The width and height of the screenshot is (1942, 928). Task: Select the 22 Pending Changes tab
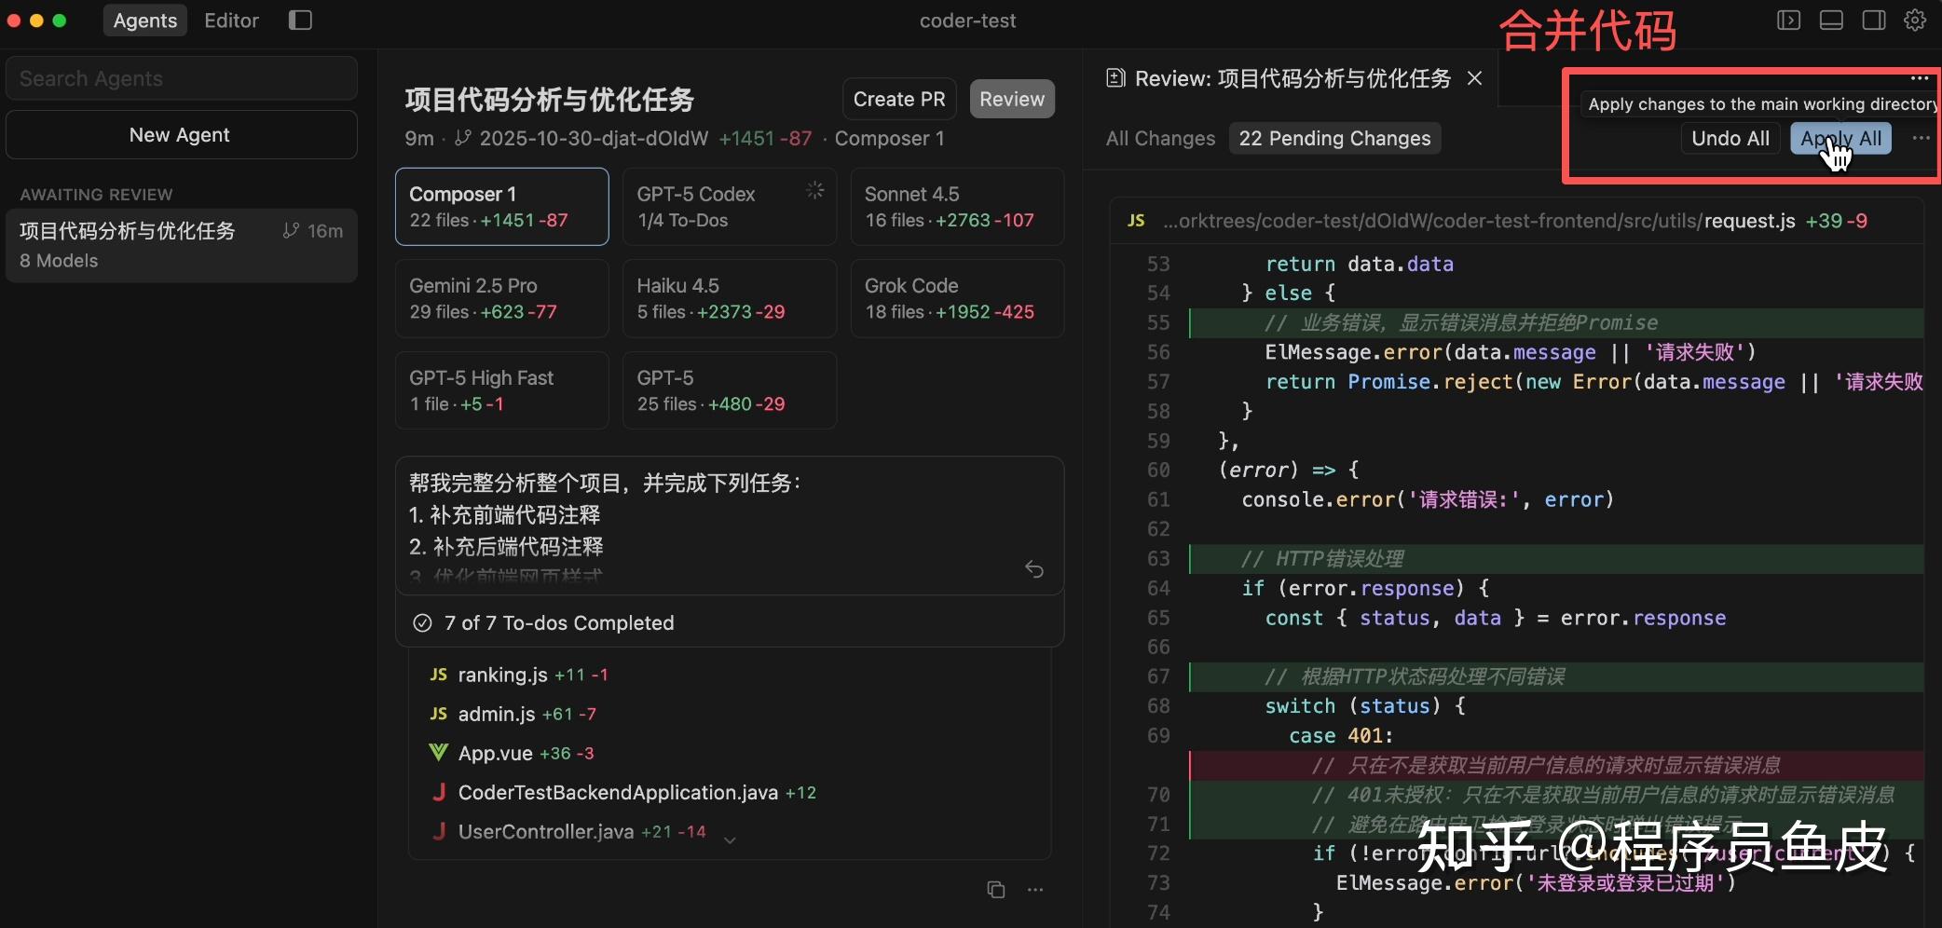pyautogui.click(x=1334, y=138)
